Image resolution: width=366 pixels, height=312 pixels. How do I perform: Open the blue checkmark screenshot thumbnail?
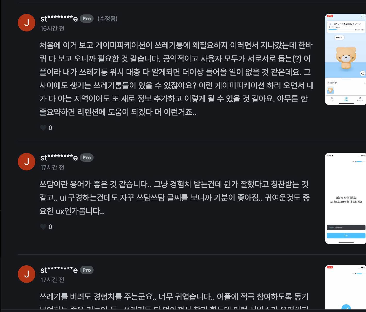[x=345, y=287]
